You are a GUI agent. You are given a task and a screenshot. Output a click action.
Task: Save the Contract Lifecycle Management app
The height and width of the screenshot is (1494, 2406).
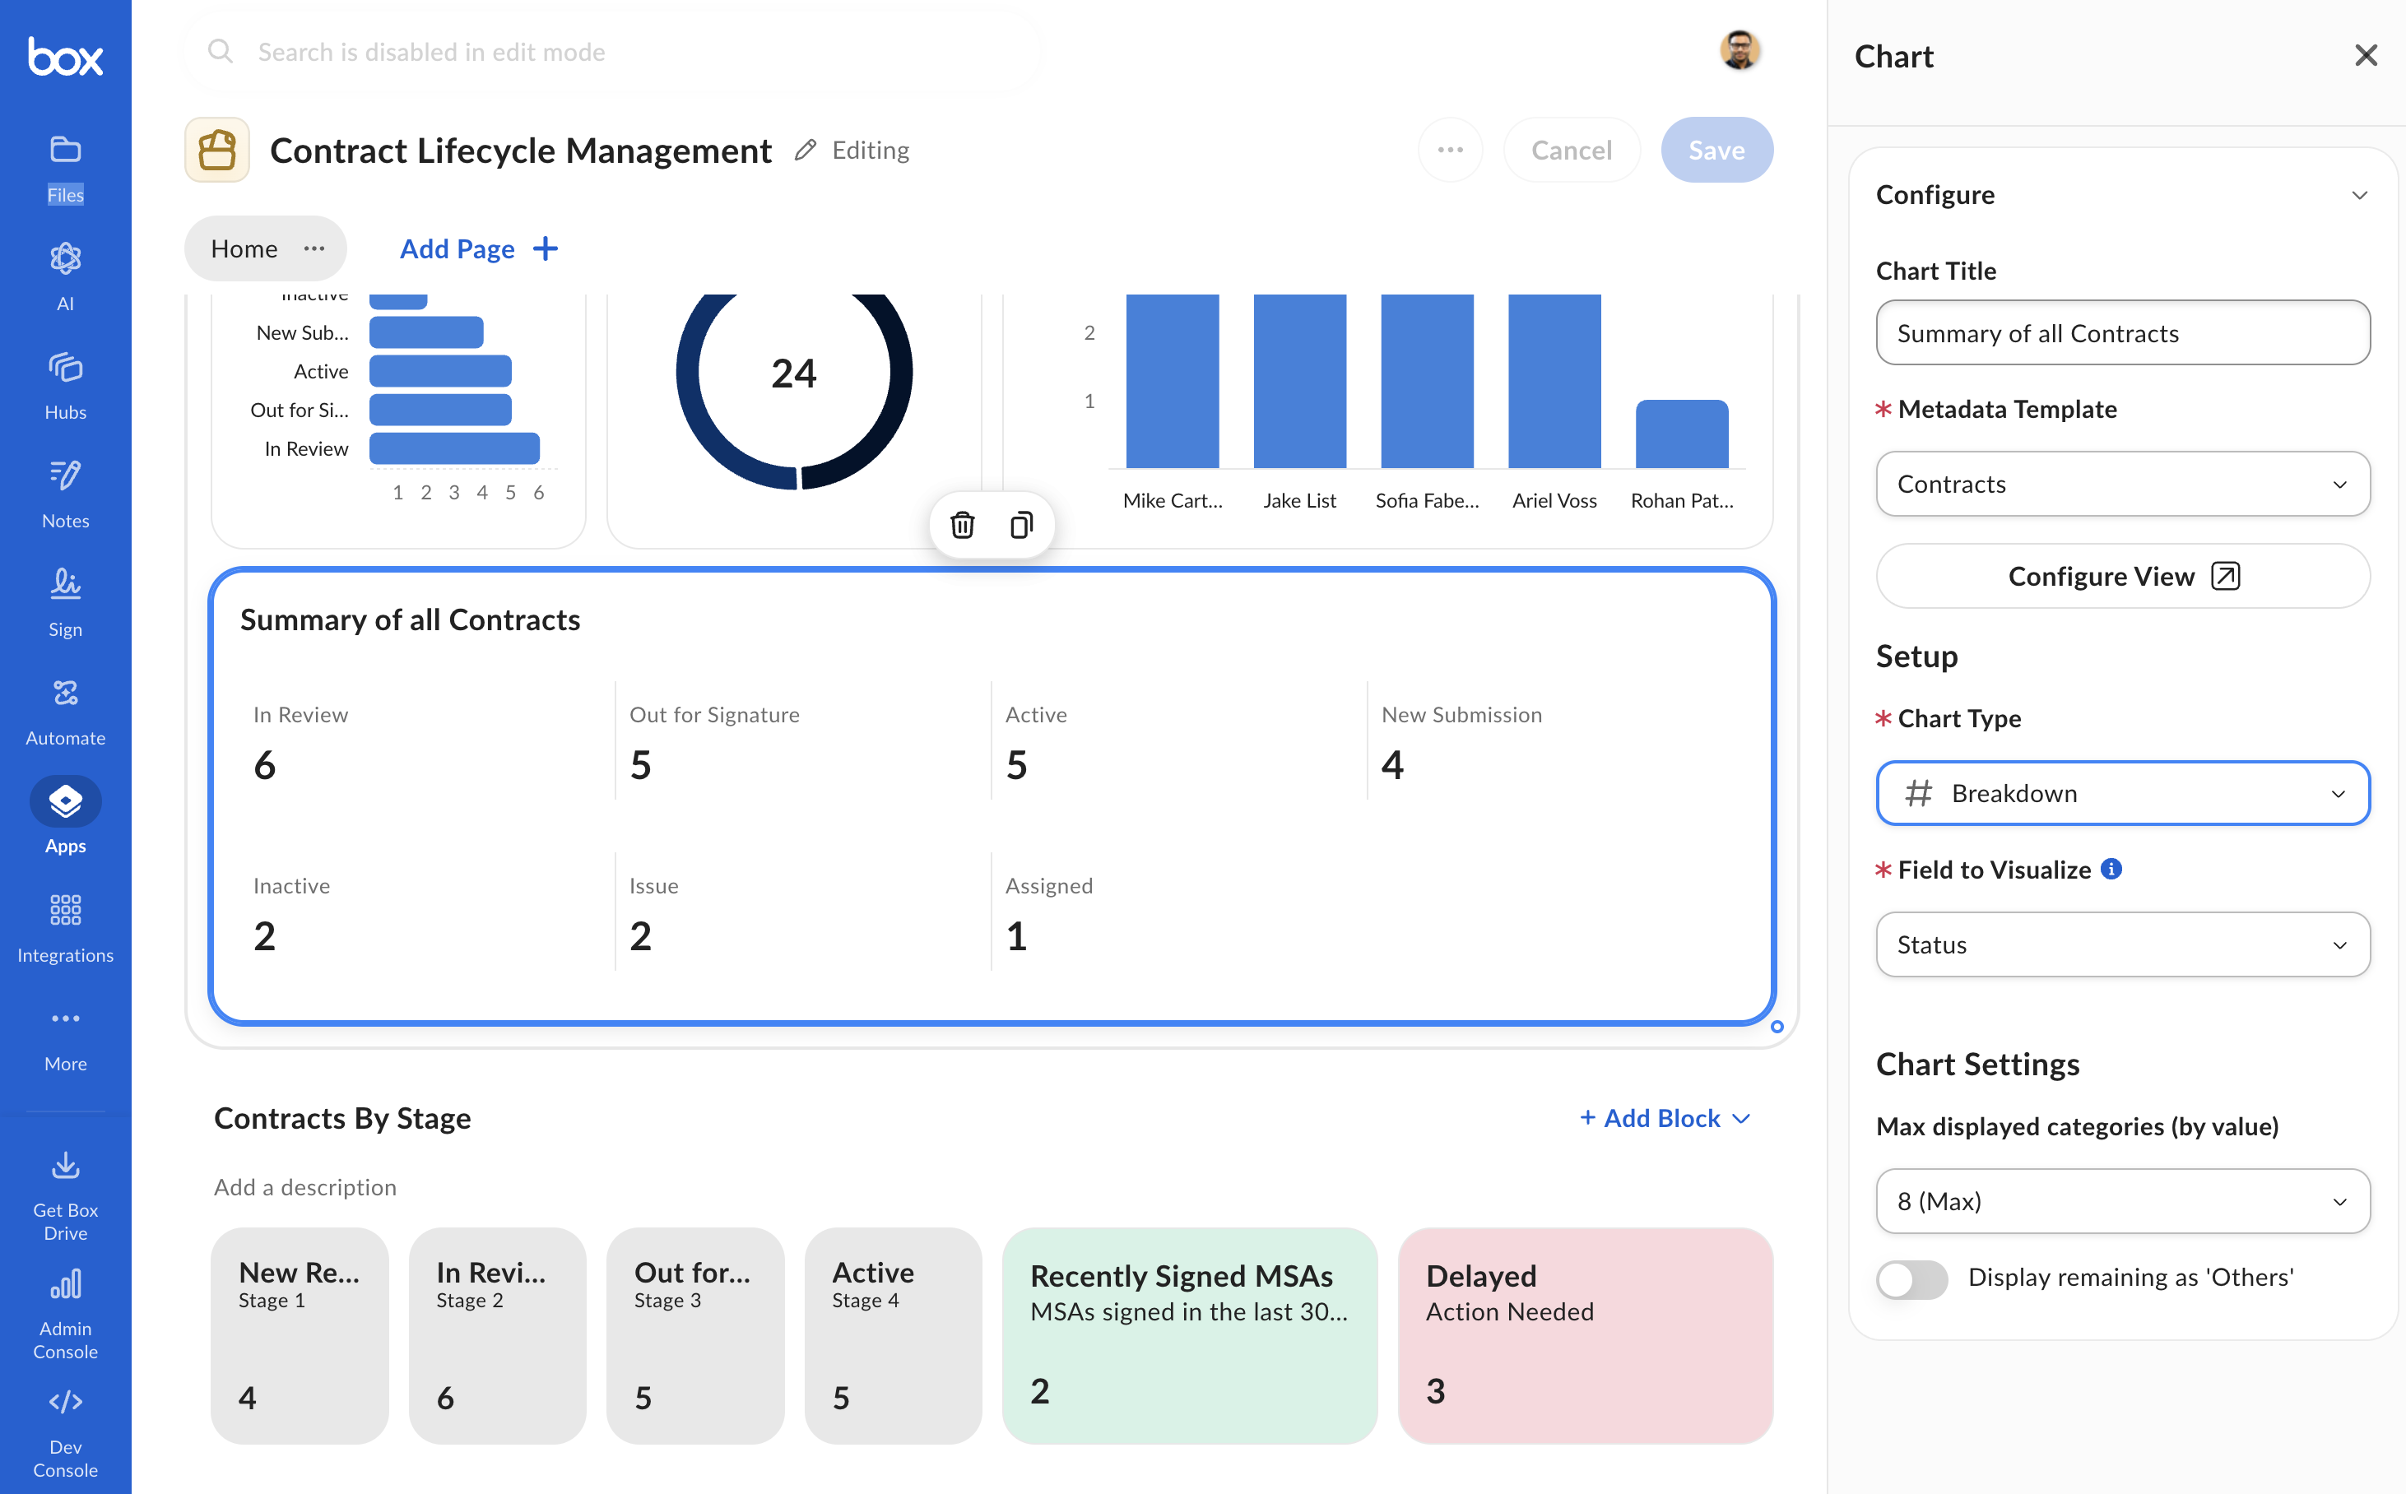[x=1716, y=149]
